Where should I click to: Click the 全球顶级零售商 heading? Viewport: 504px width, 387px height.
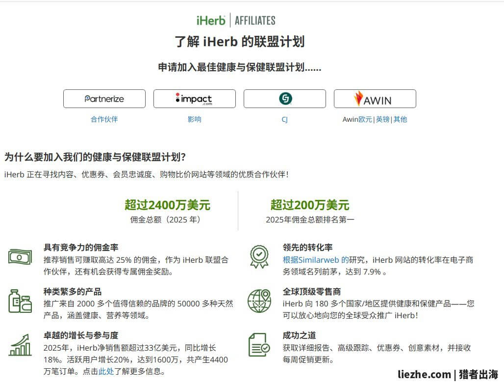click(x=312, y=292)
